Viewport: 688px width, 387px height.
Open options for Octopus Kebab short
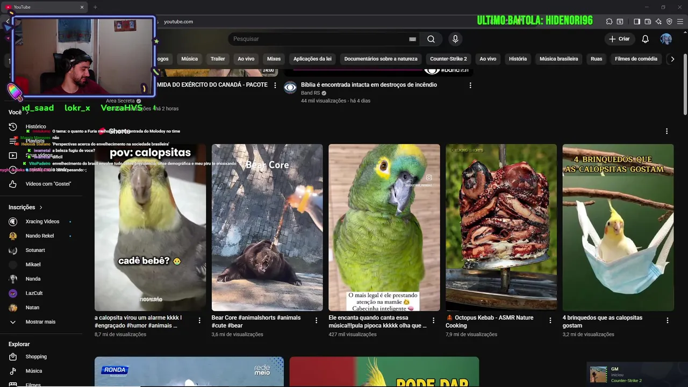pos(550,320)
